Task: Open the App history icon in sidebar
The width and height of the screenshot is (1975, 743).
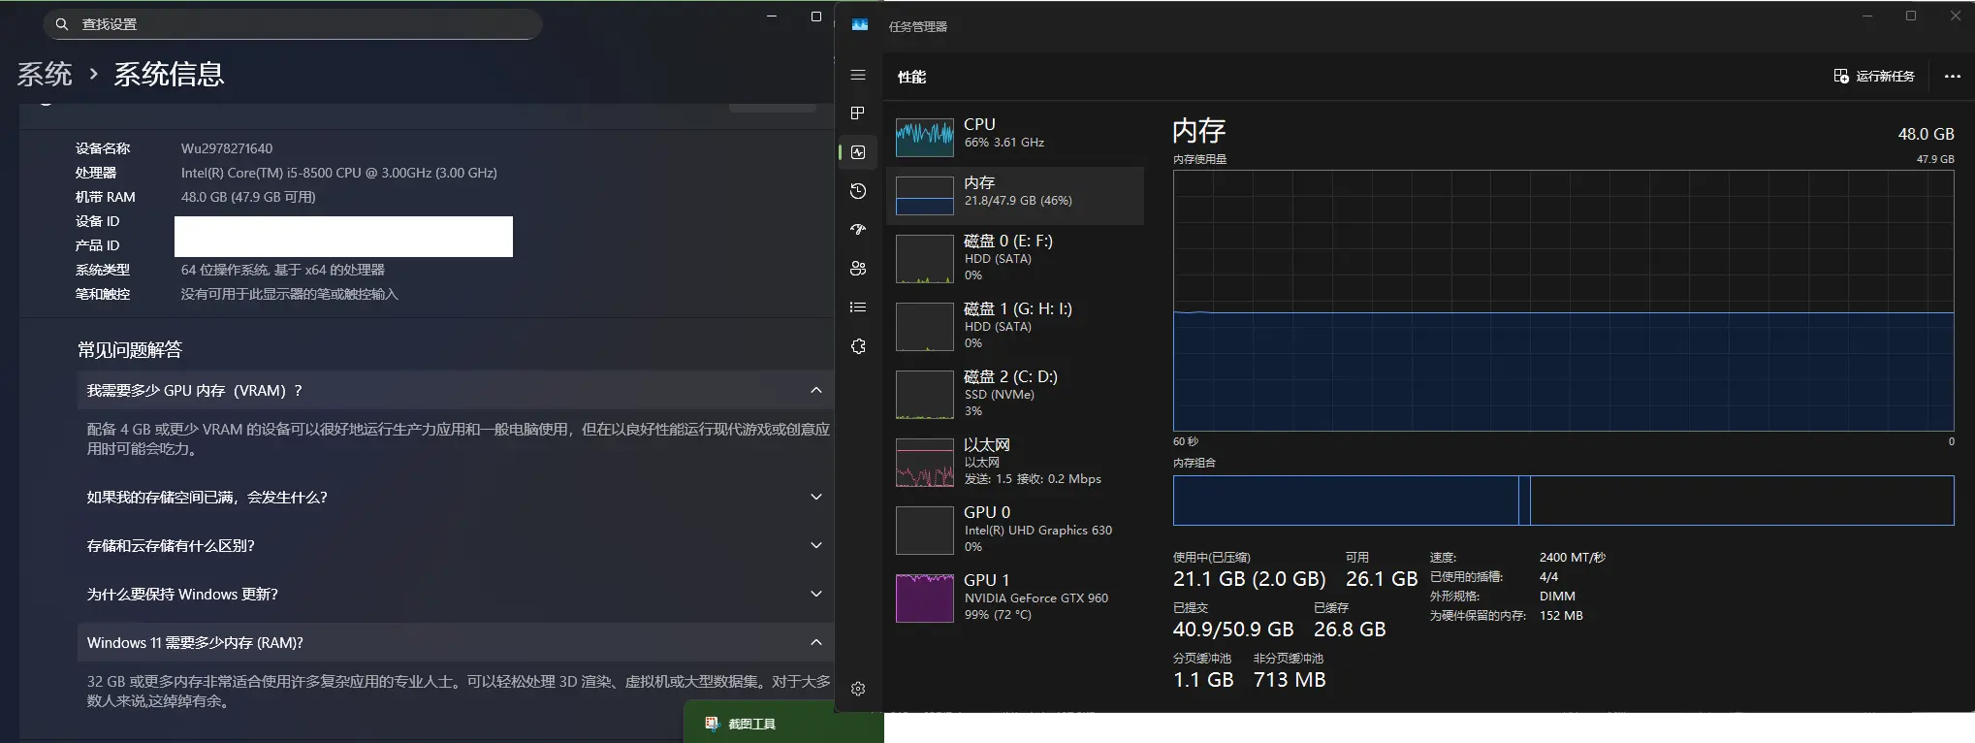Action: 858,191
